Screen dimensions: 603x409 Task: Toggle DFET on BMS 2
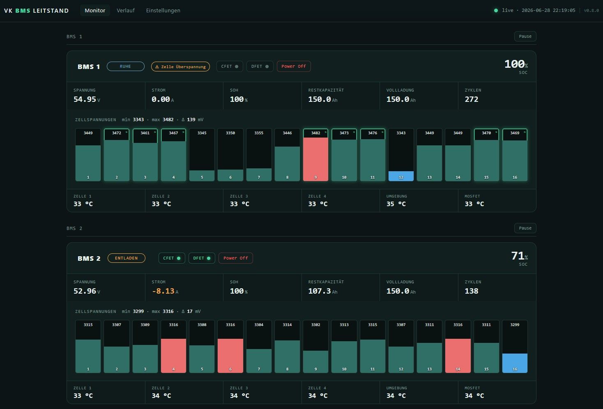tap(202, 258)
